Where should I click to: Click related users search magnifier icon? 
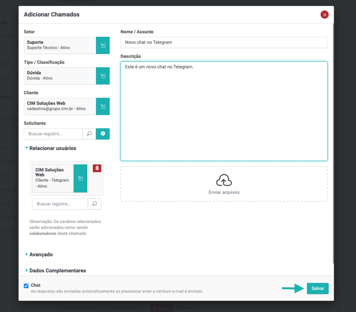coord(94,204)
